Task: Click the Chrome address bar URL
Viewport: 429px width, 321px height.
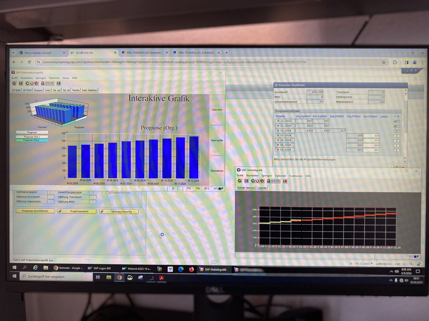Action: [x=174, y=62]
